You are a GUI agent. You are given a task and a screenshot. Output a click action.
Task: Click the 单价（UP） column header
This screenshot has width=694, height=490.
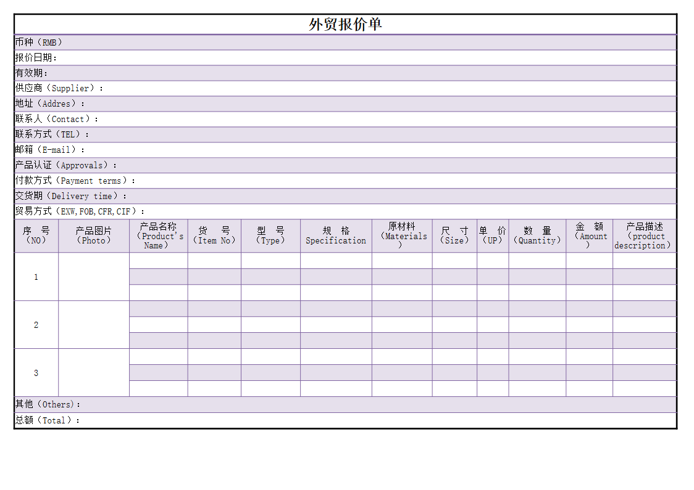coord(493,236)
